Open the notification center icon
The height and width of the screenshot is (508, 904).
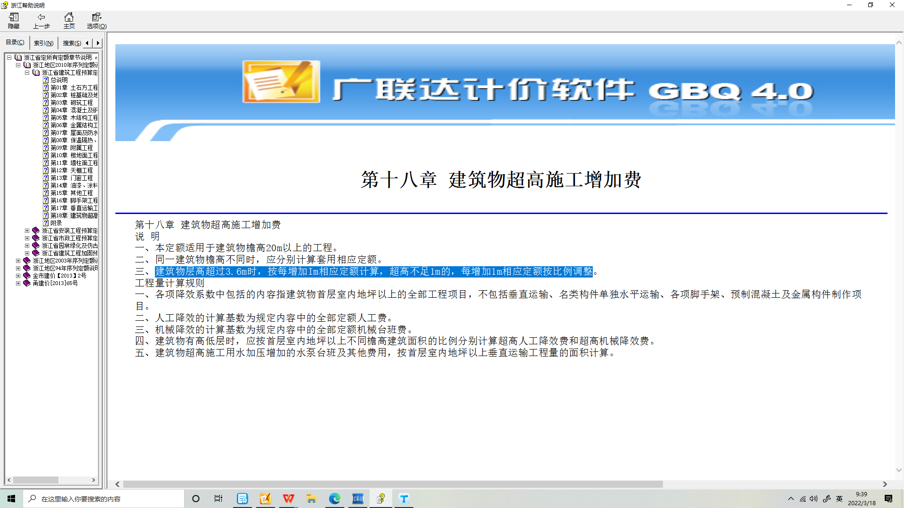[888, 499]
